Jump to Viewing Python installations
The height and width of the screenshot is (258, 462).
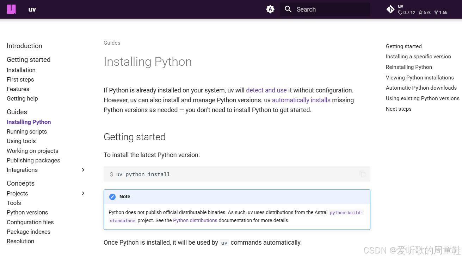coord(420,78)
